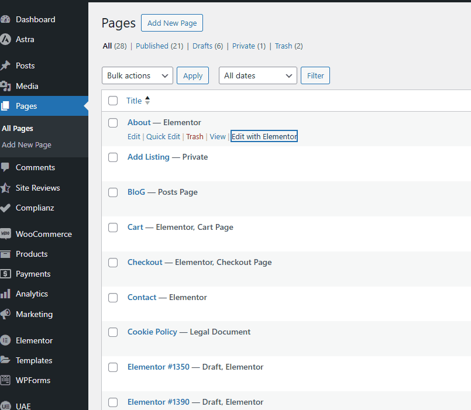Image resolution: width=471 pixels, height=410 pixels.
Task: Toggle the select-all checkbox beside Title
Action: [113, 101]
